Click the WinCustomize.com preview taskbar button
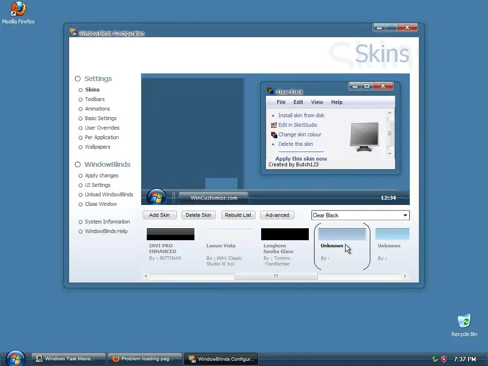488x366 pixels. click(x=214, y=198)
